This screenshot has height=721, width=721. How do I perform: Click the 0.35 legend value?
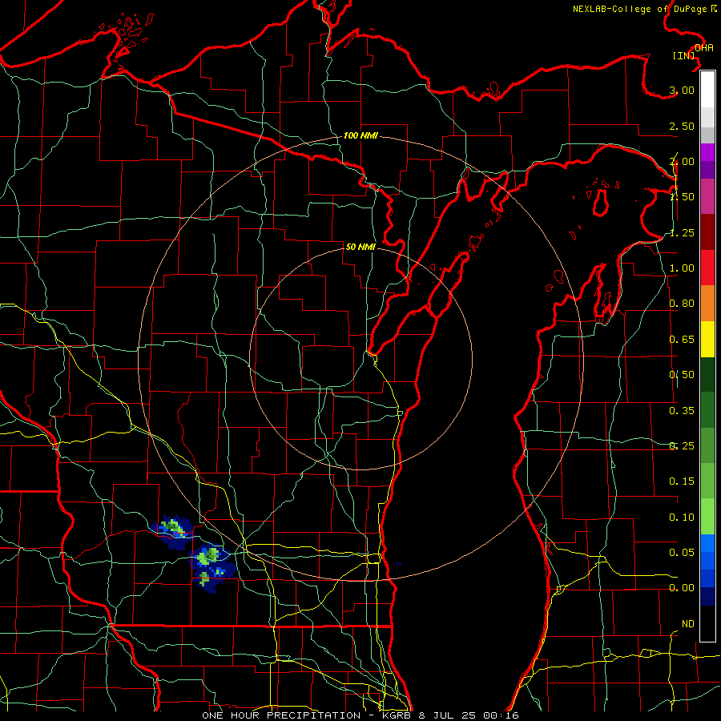682,411
